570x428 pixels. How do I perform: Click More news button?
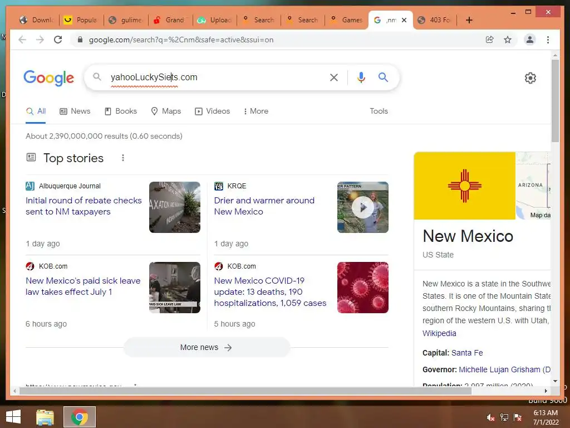(206, 347)
